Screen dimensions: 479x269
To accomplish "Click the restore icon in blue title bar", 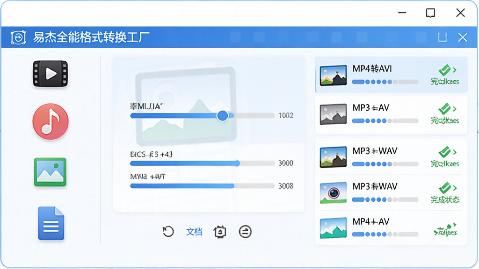I will pyautogui.click(x=443, y=37).
